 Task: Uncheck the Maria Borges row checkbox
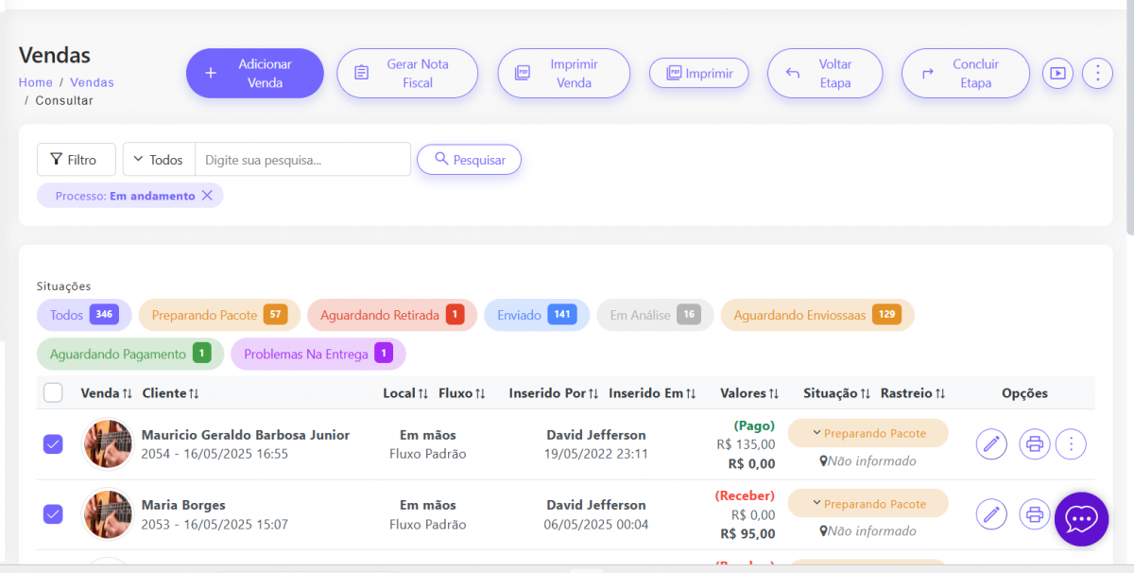click(x=53, y=514)
